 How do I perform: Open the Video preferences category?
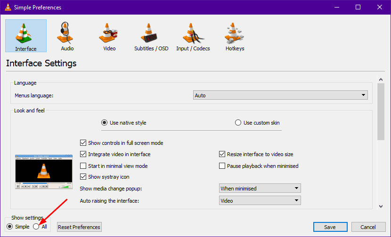coord(109,36)
